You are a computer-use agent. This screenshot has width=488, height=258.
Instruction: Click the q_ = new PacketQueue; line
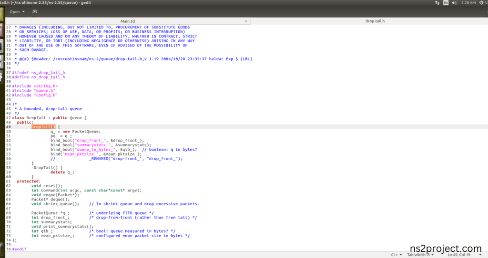tap(76, 131)
